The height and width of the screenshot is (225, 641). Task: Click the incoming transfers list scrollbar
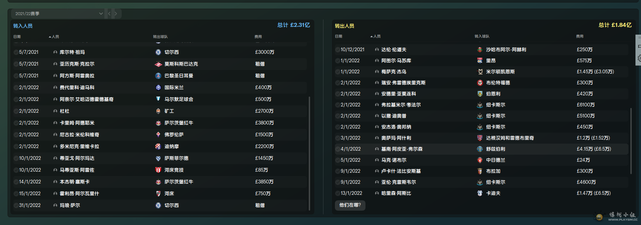[309, 153]
